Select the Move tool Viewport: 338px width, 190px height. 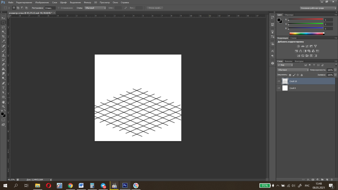[3, 18]
